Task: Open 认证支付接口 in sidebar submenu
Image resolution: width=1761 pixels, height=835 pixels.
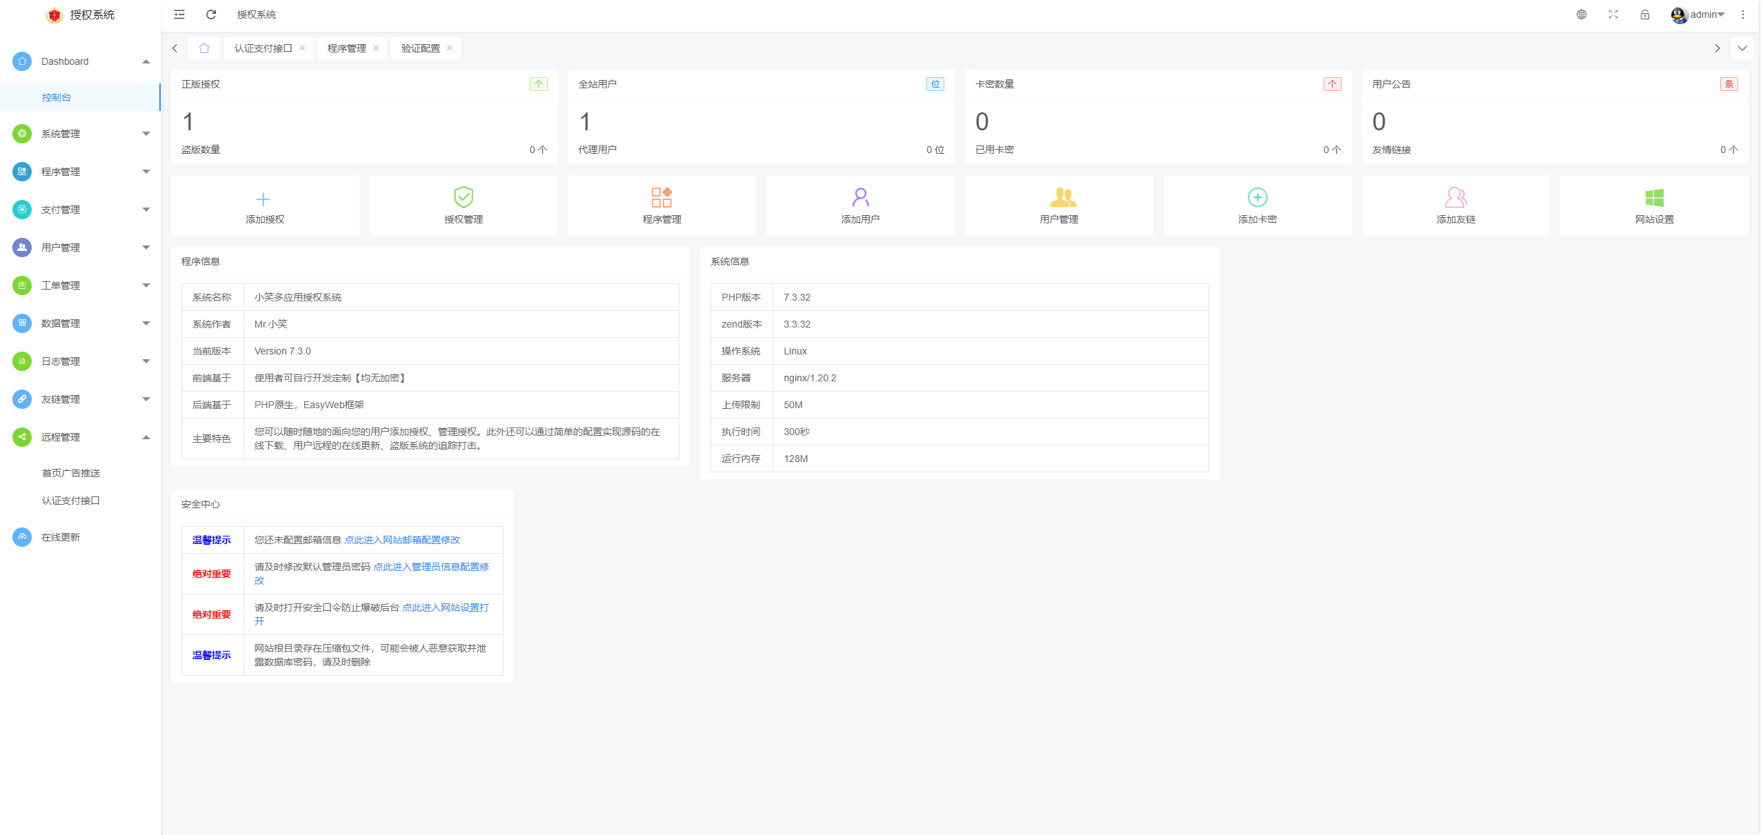Action: tap(71, 501)
